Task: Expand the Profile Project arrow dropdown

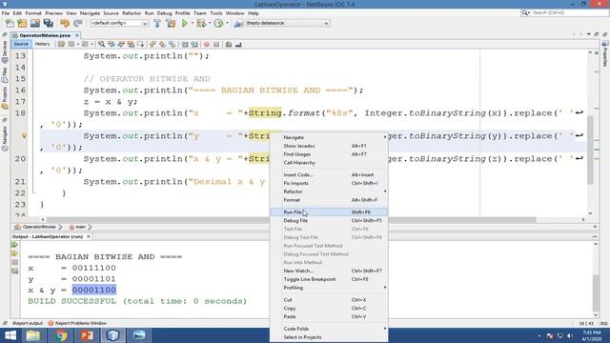Action: (227, 23)
